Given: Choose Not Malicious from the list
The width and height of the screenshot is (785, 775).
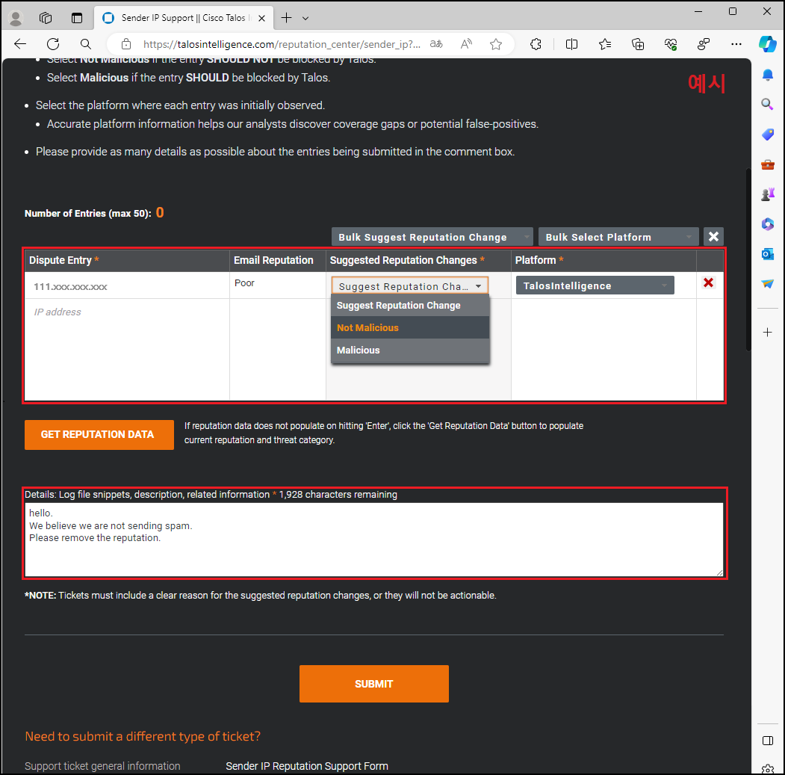Looking at the screenshot, I should click(x=409, y=327).
